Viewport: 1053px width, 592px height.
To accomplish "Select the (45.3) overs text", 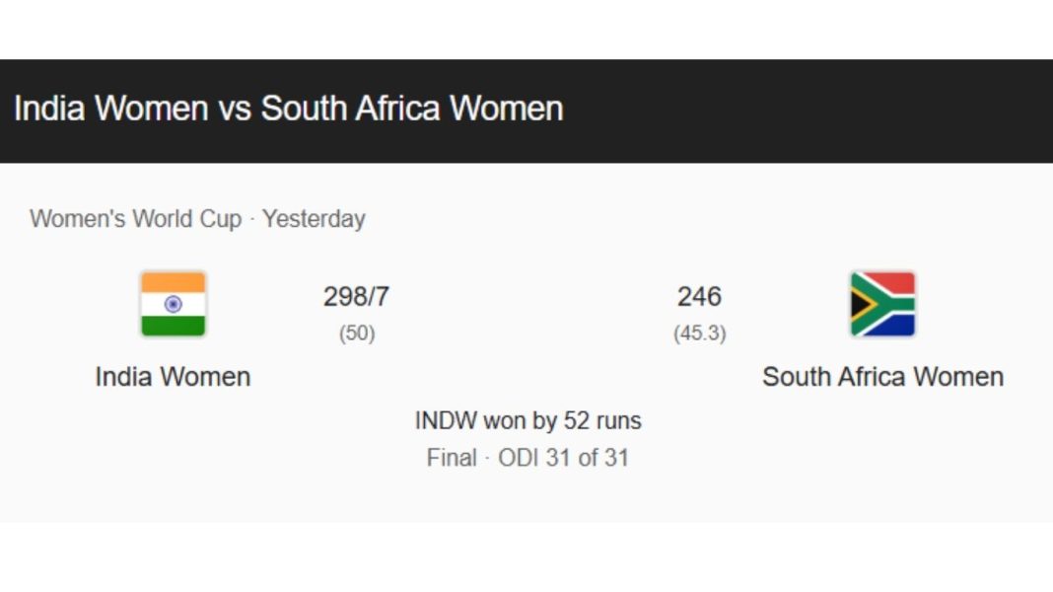I will pyautogui.click(x=699, y=333).
